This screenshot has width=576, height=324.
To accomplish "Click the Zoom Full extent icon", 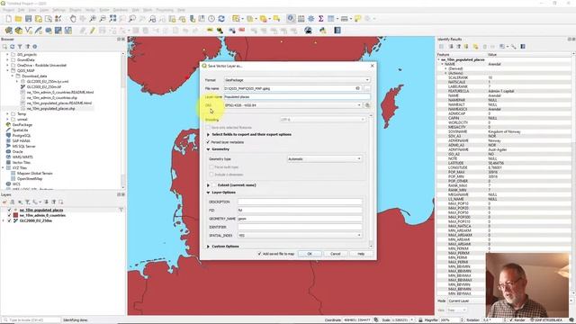I will pos(112,19).
